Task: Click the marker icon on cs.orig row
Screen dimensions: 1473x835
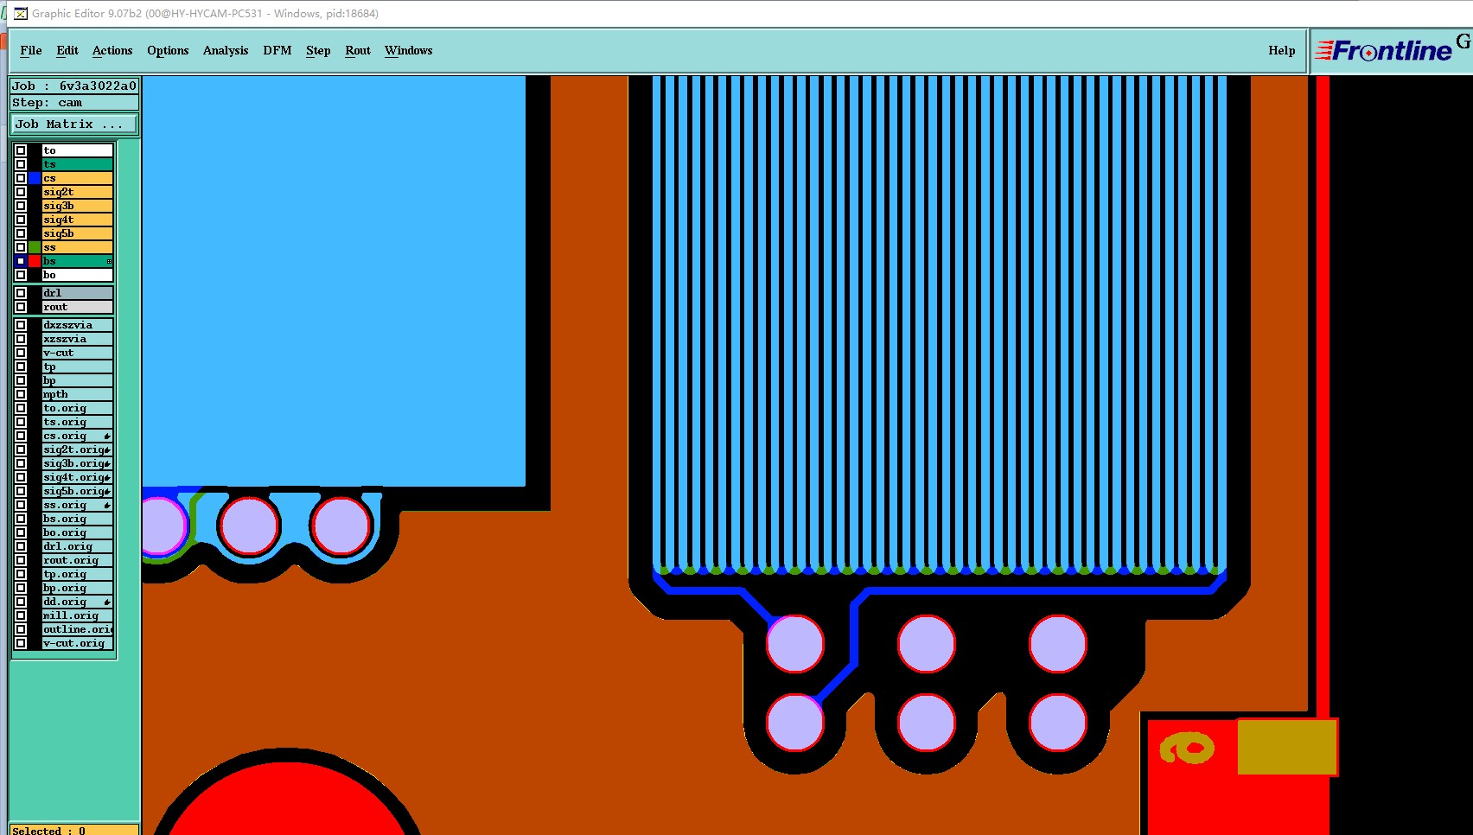Action: pyautogui.click(x=107, y=436)
